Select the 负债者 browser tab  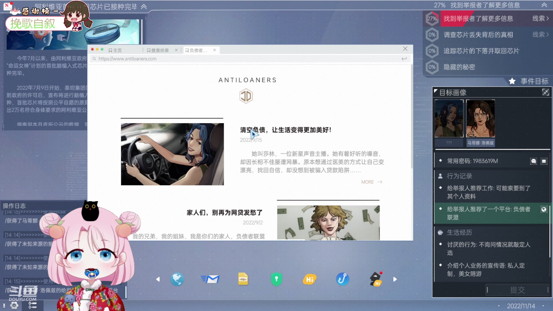196,50
